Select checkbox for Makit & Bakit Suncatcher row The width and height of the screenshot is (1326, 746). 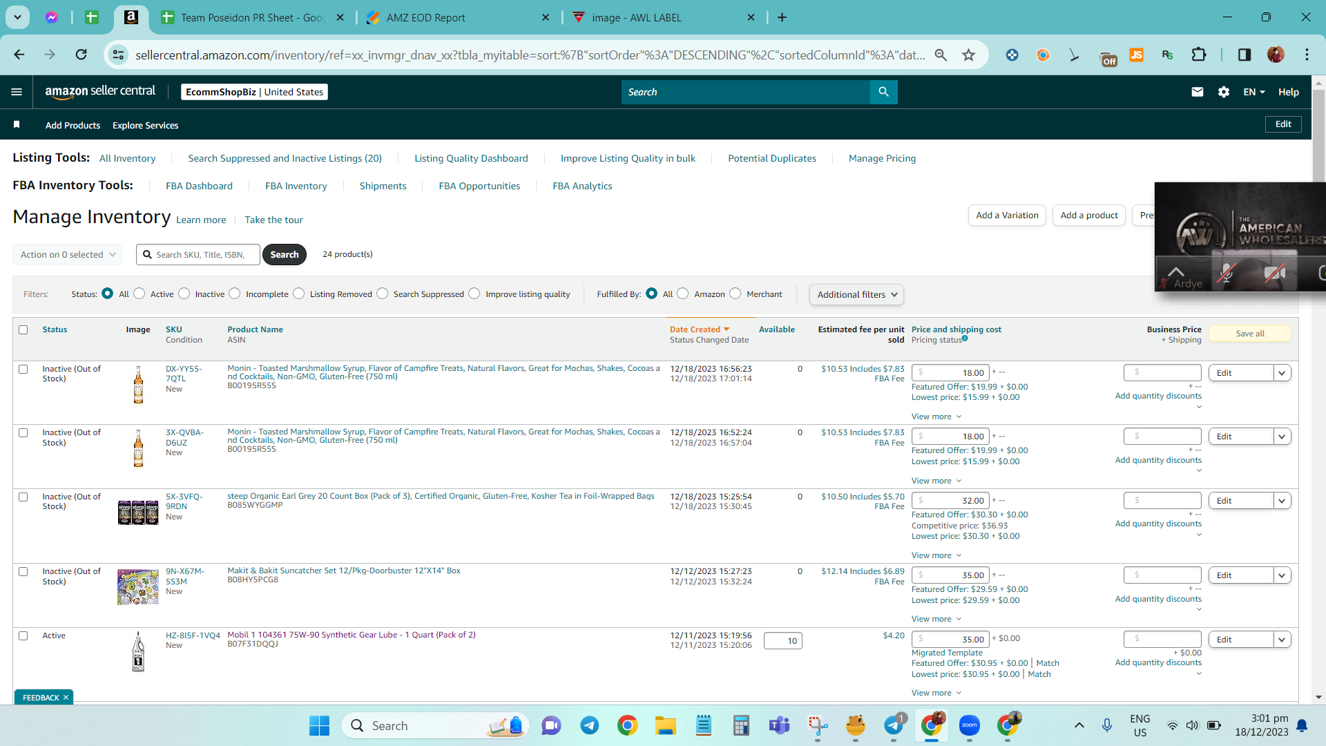[23, 571]
